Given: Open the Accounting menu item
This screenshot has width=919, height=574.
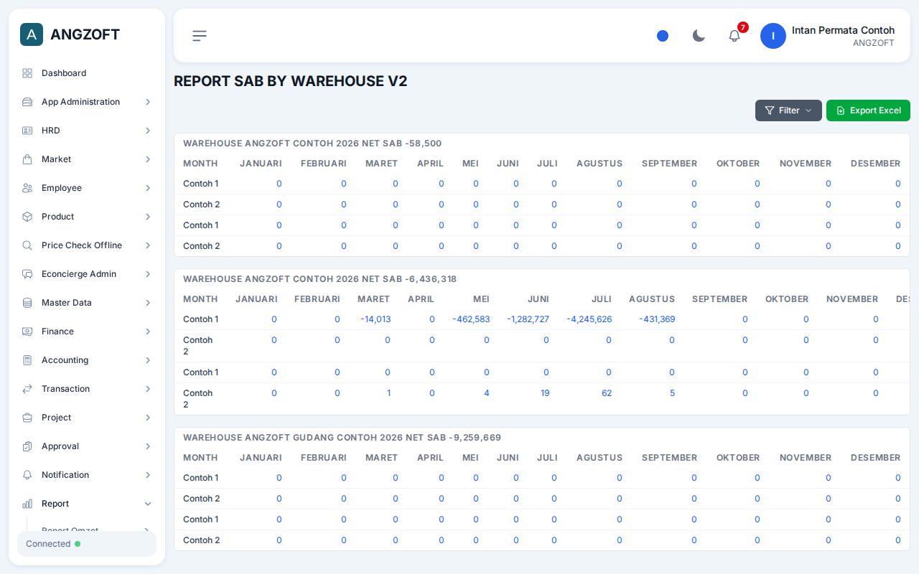Looking at the screenshot, I should 87,360.
